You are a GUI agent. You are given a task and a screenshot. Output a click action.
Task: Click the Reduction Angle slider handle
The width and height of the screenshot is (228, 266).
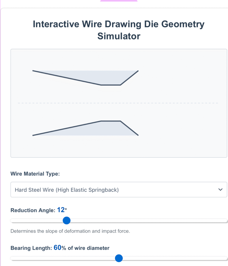click(67, 221)
